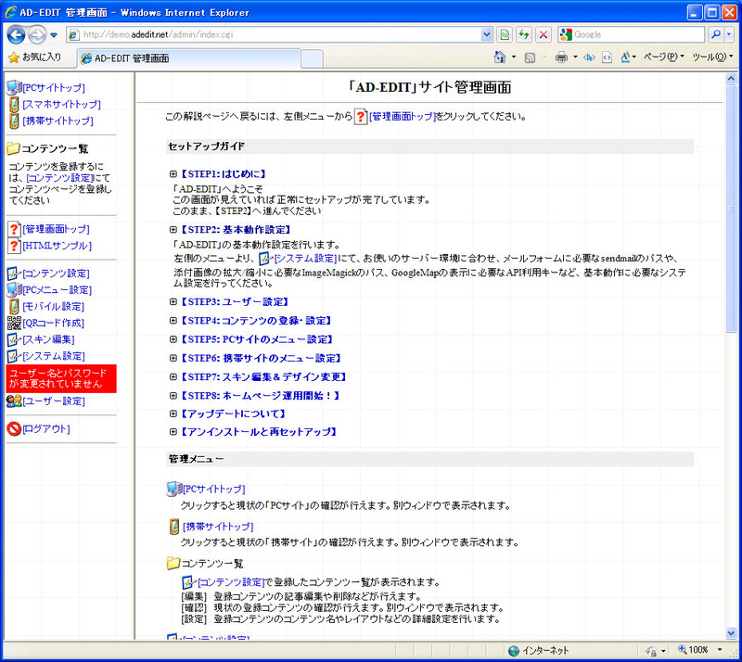Screen dimensions: 742x662
Task: Open the recent pages dropdown beside forward button
Action: tap(54, 35)
